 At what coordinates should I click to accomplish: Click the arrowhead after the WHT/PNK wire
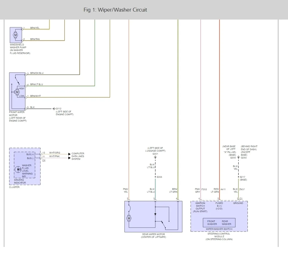coord(69,158)
